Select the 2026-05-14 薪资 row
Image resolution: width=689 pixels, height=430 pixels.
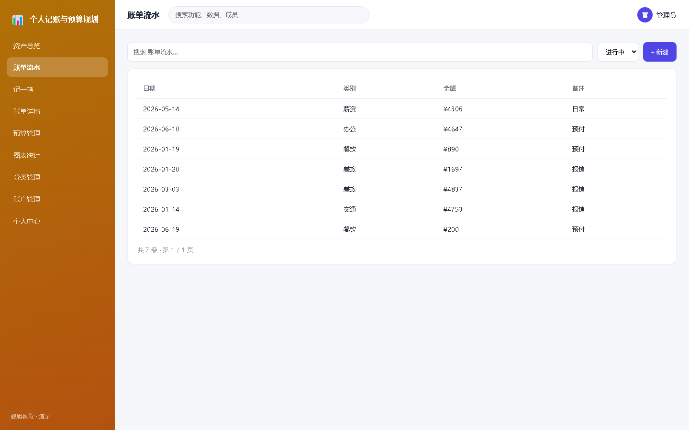coord(402,109)
